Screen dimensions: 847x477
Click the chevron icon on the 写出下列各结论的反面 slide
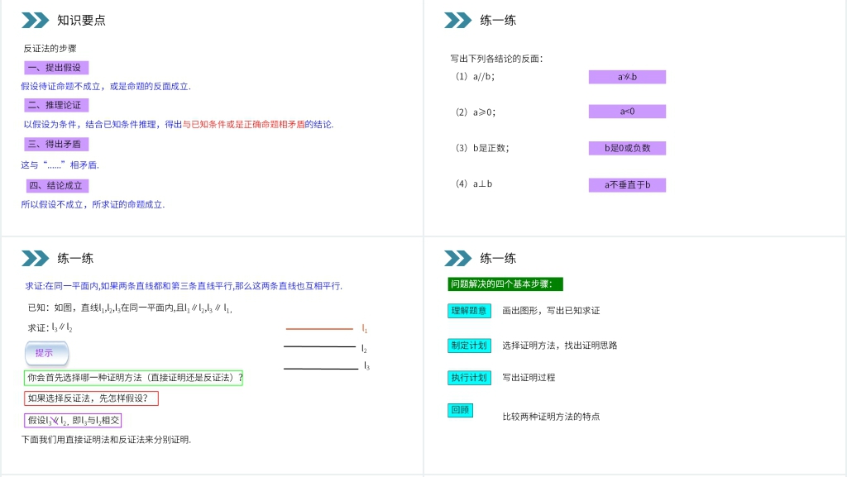pyautogui.click(x=457, y=20)
